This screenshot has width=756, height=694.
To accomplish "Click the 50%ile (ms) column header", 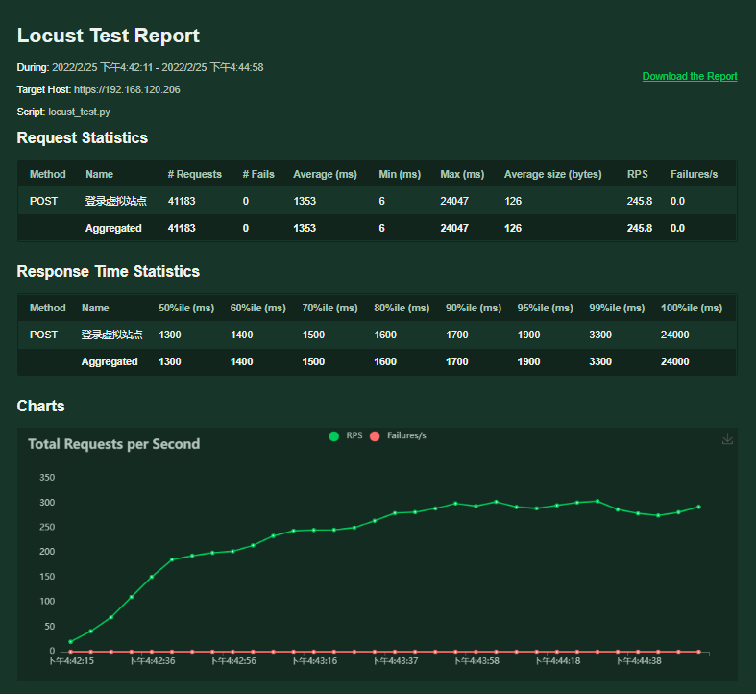I will pyautogui.click(x=186, y=308).
